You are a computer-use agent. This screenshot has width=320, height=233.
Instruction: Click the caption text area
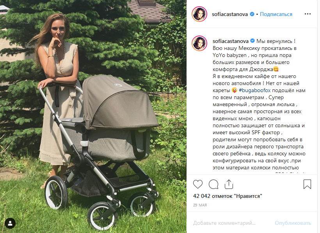(259, 104)
